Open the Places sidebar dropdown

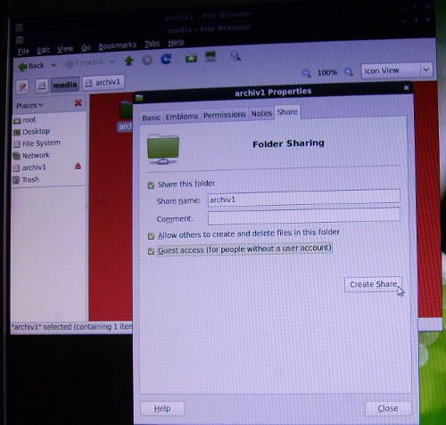click(29, 105)
